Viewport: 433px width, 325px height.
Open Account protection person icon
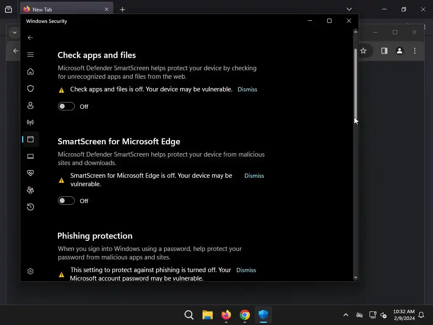pyautogui.click(x=30, y=105)
